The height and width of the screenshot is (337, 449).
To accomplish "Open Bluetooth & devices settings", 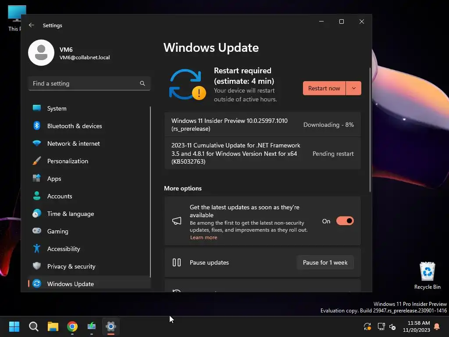I will [x=89, y=126].
